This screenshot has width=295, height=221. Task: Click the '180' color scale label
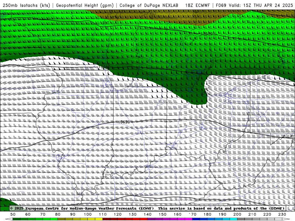(208, 214)
